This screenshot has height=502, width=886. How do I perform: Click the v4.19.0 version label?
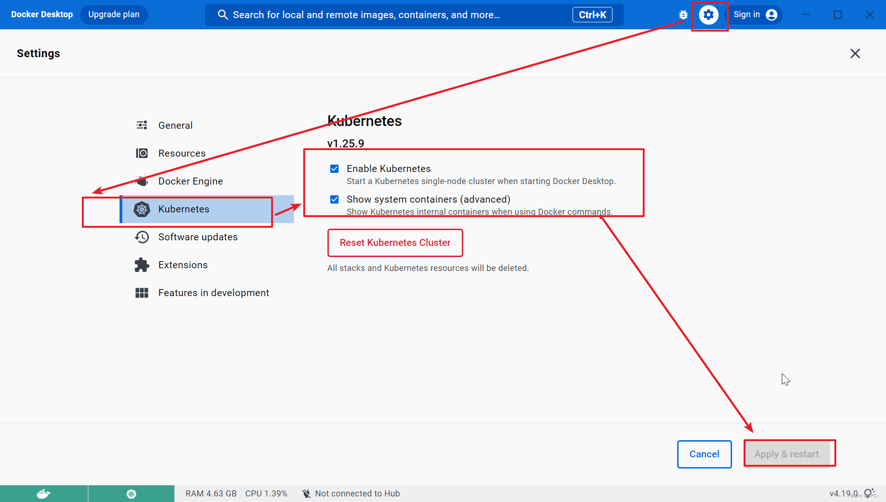coord(844,494)
